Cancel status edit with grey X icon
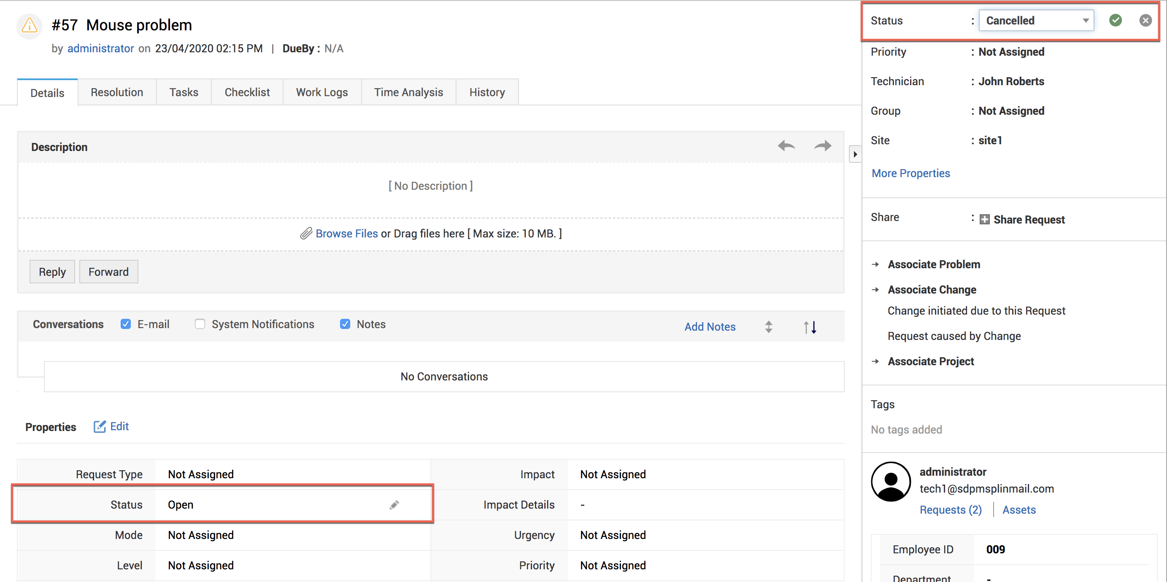Image resolution: width=1167 pixels, height=582 pixels. click(x=1145, y=20)
